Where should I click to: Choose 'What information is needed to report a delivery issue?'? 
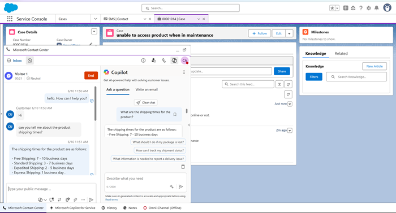[148, 159]
